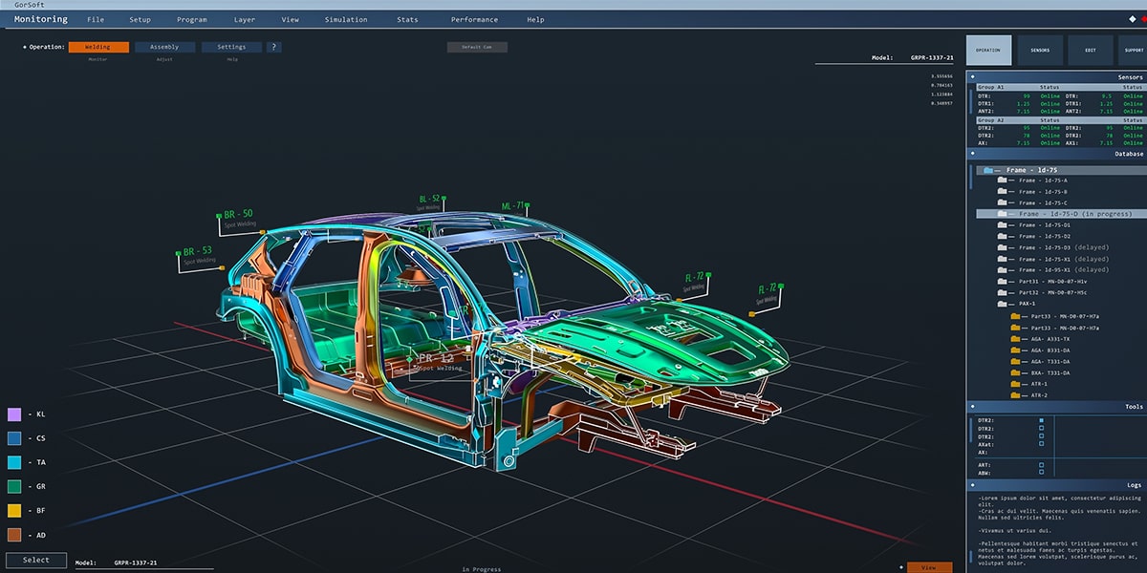
Task: Toggle the first DTR2 checkbox in Tools
Action: click(x=1041, y=420)
